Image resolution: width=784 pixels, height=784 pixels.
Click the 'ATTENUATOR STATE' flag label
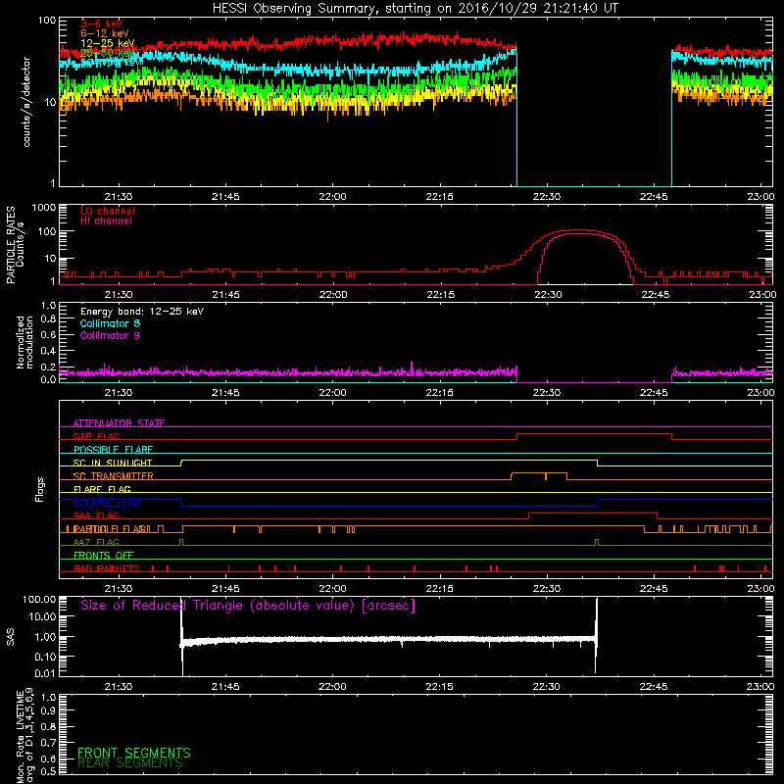(119, 423)
